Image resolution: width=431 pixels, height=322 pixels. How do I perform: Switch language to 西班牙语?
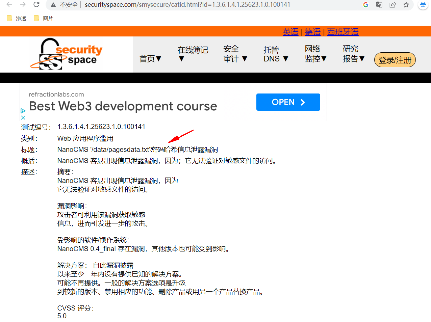tap(343, 32)
